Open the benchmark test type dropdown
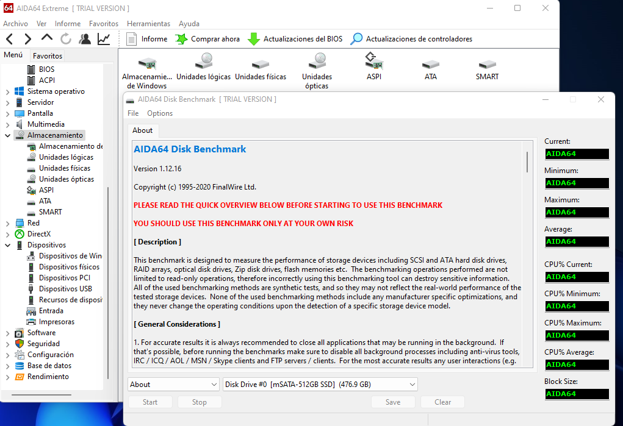Image resolution: width=623 pixels, height=426 pixels. click(x=173, y=385)
